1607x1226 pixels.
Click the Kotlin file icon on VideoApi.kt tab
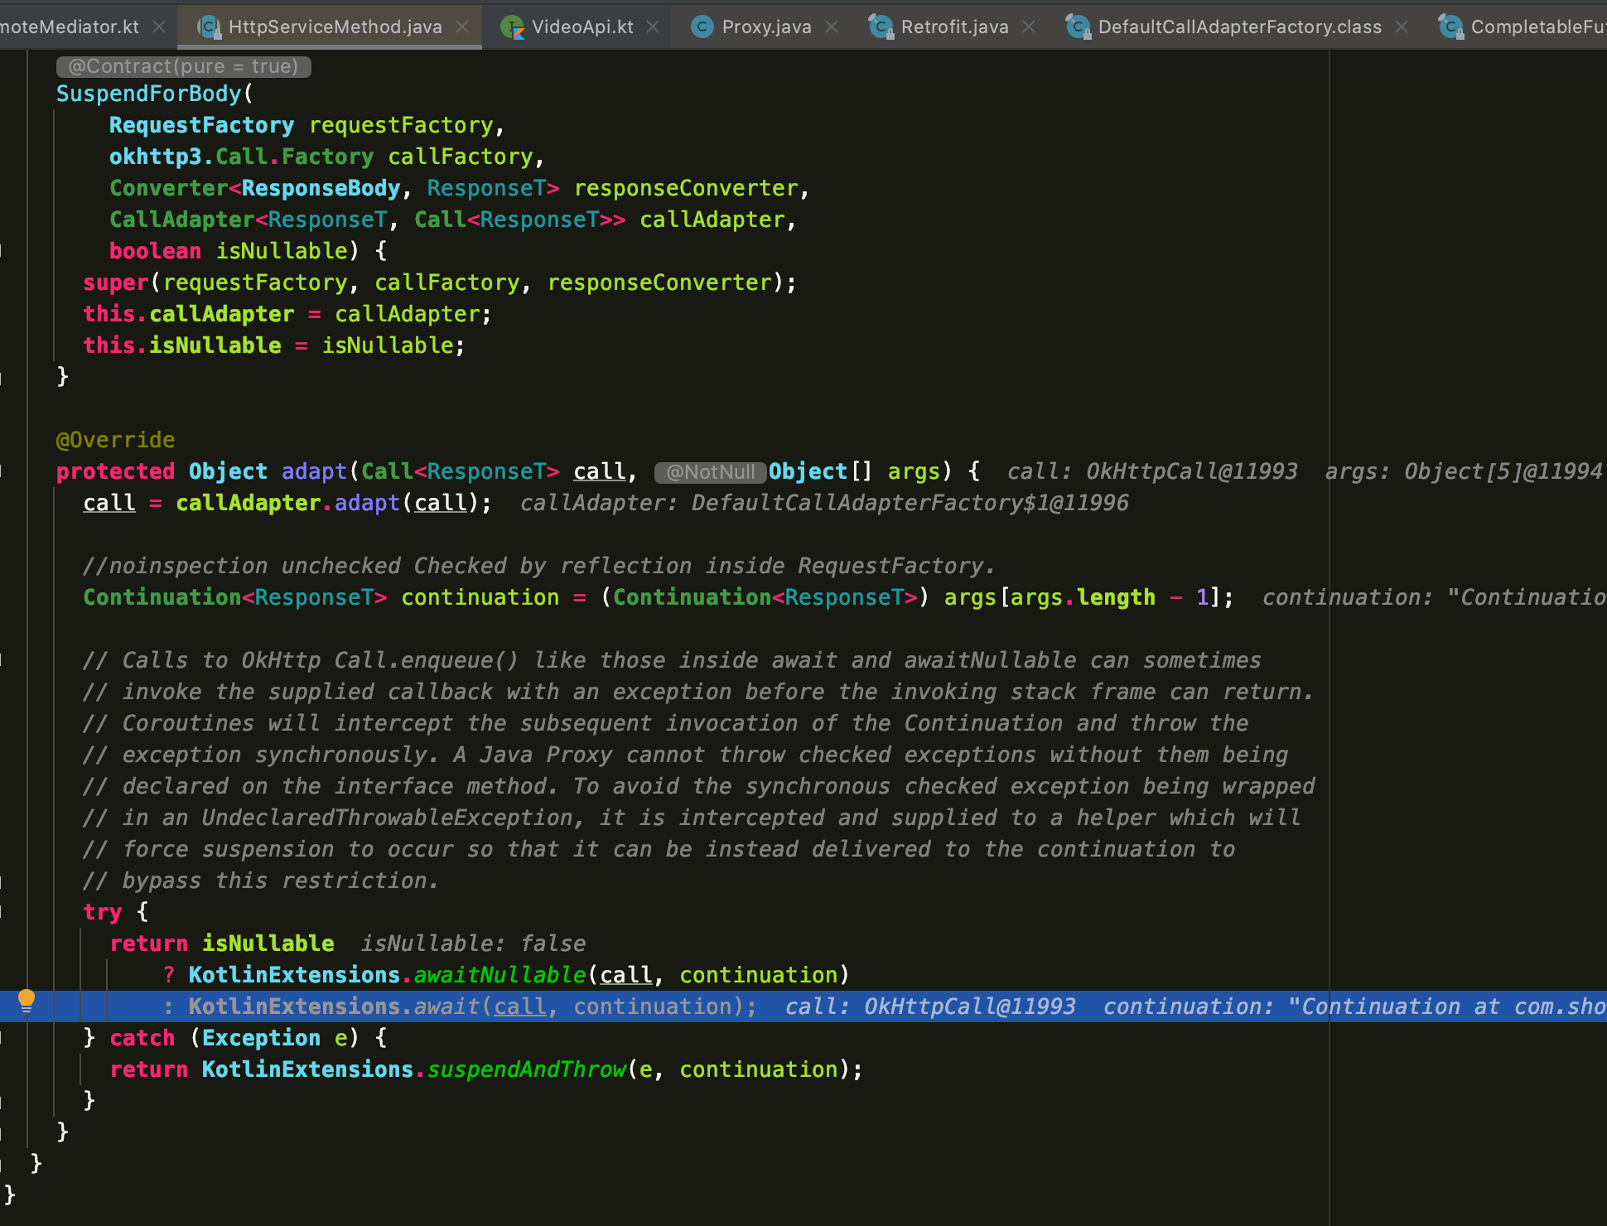click(512, 27)
